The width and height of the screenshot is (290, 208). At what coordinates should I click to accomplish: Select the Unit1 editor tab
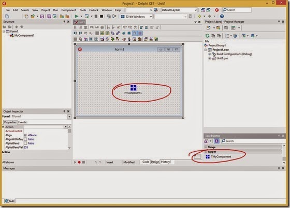coord(79,22)
